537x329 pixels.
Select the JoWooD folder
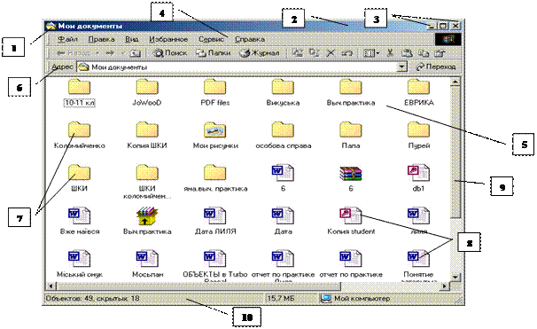click(147, 92)
